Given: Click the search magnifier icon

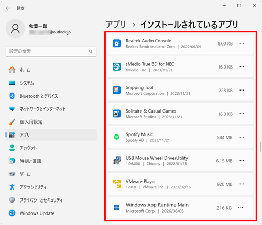Looking at the screenshot, I should 91,51.
